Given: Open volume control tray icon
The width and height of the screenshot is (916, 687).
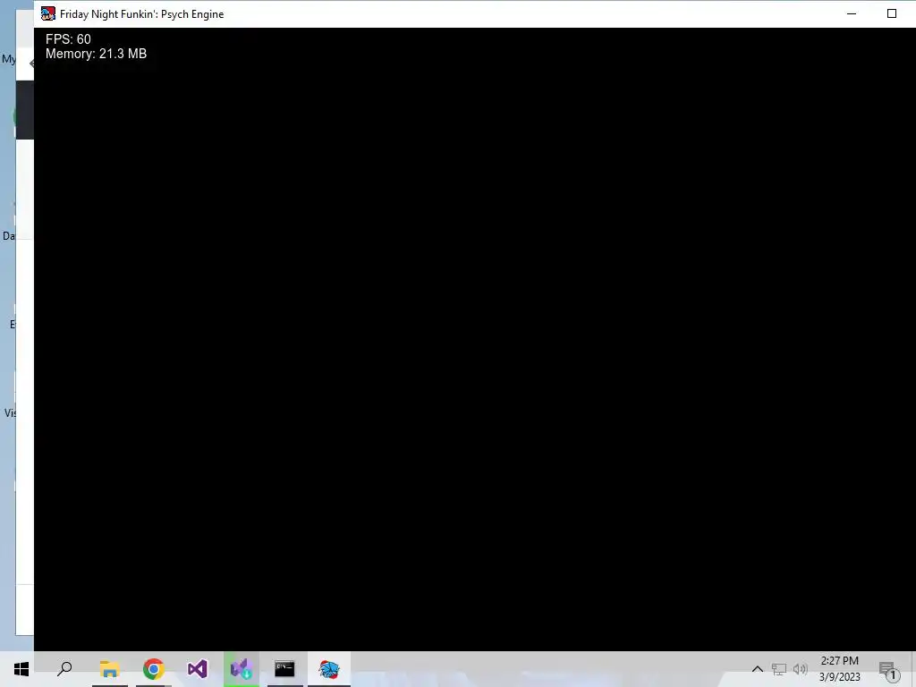Looking at the screenshot, I should click(x=801, y=669).
